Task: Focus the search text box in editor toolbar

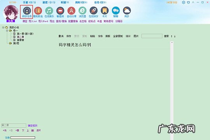Action: (152, 36)
